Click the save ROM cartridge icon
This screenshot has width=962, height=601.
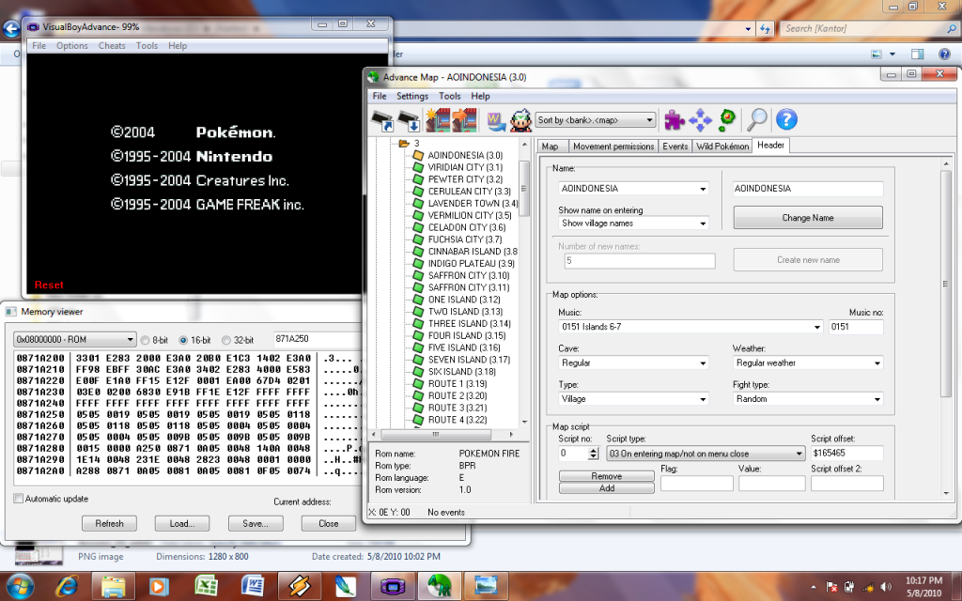tap(408, 120)
